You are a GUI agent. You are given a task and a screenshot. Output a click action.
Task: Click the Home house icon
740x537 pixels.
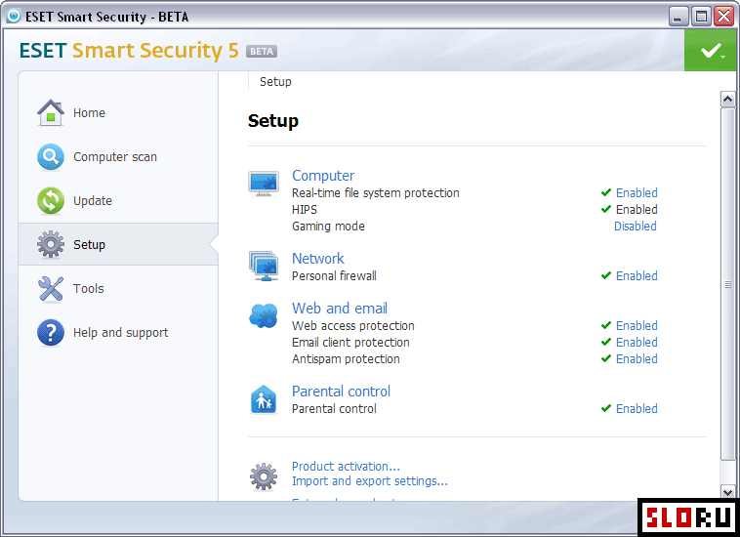(x=51, y=113)
